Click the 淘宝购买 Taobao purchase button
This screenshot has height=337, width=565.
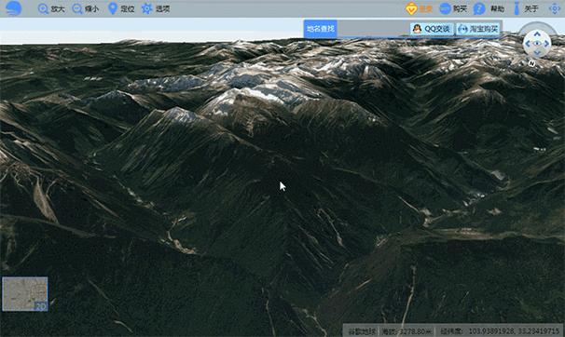pyautogui.click(x=478, y=29)
